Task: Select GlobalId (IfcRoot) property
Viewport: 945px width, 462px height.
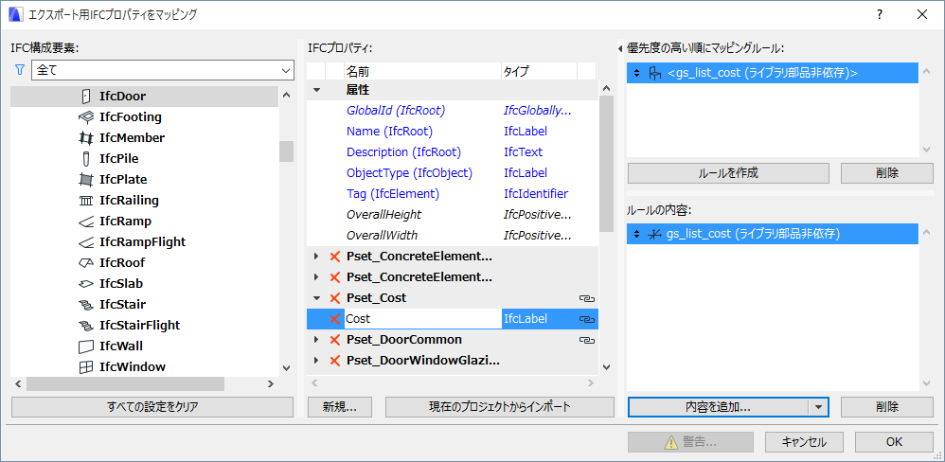Action: pyautogui.click(x=396, y=111)
